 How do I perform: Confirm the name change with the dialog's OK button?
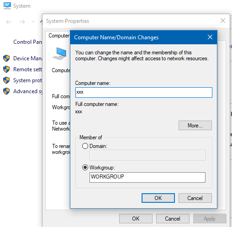[158, 198]
